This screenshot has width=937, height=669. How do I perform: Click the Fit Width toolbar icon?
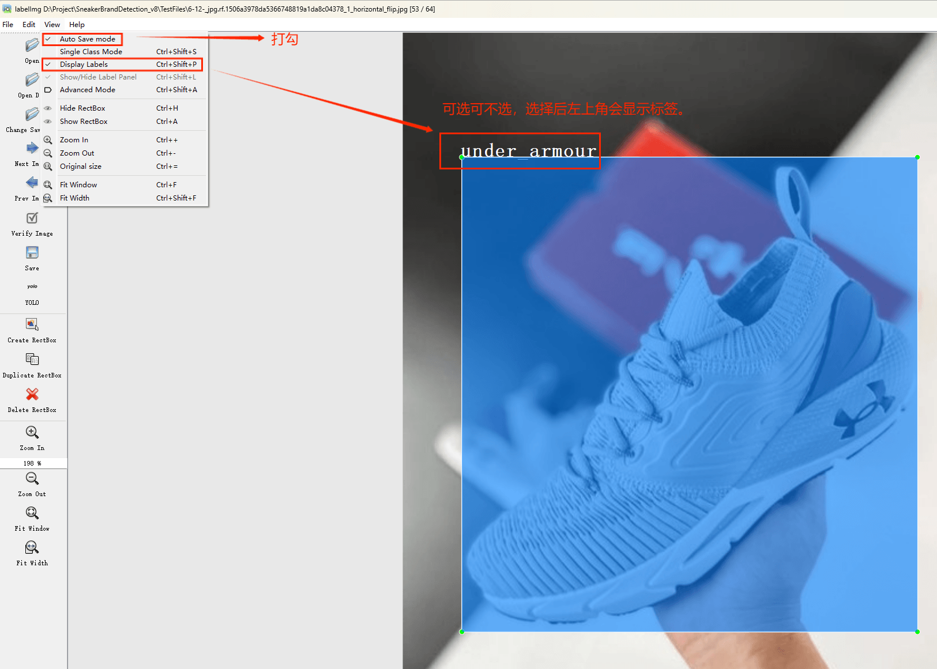[32, 547]
